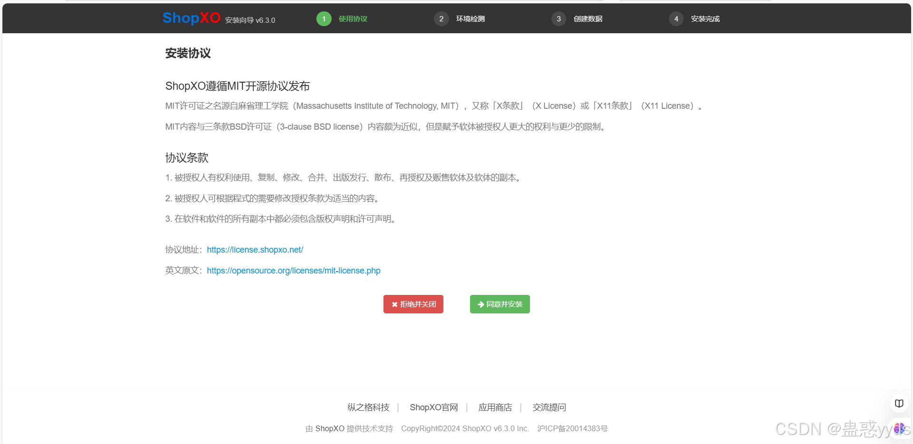Click the green 同意并安装 button
The image size is (913, 444).
(500, 304)
